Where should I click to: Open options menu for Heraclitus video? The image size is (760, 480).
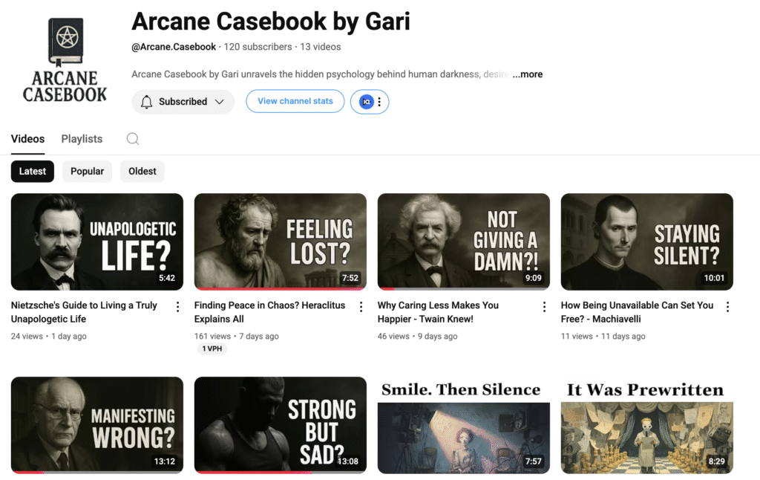(361, 307)
